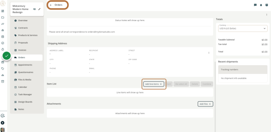Click the Delete button in Item List

coord(195,84)
